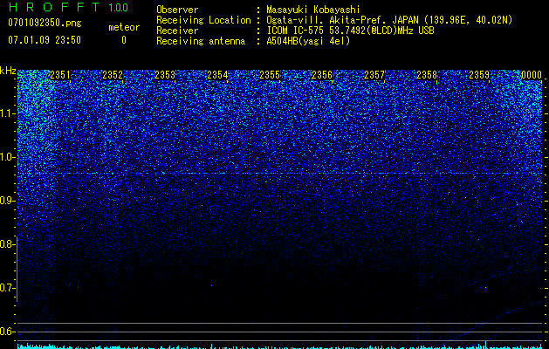549x349 pixels.
Task: Select the A504HB(yagi 4el) antenna text
Action: (308, 41)
